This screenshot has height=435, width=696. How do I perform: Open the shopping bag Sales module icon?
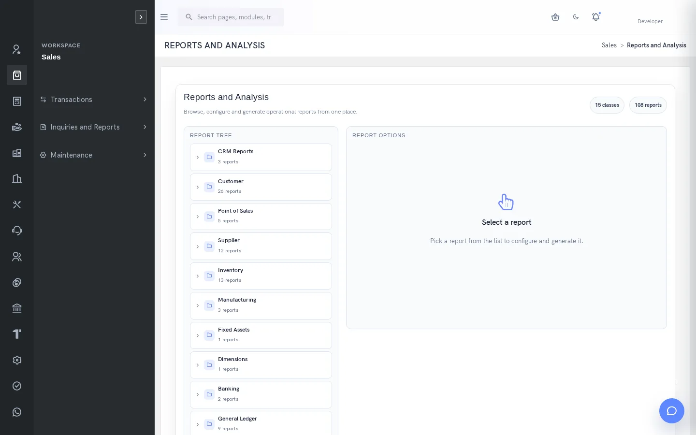pyautogui.click(x=17, y=75)
